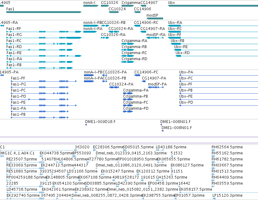Viewport: 258px width, 200px height.
Task: Select protein Fas1-PE
Action: (x=44, y=105)
